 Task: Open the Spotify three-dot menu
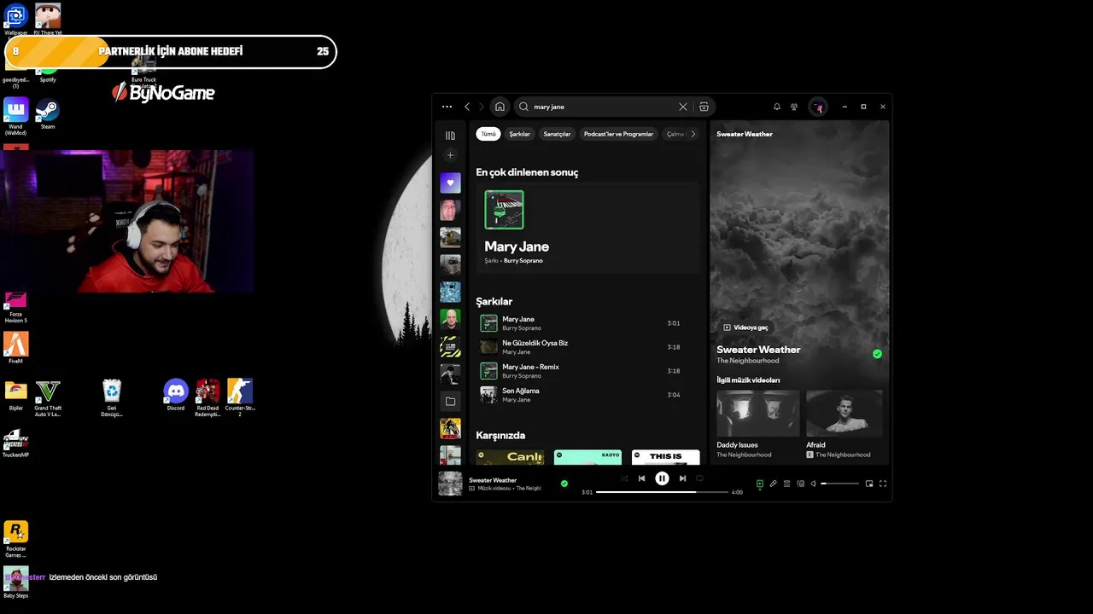447,107
